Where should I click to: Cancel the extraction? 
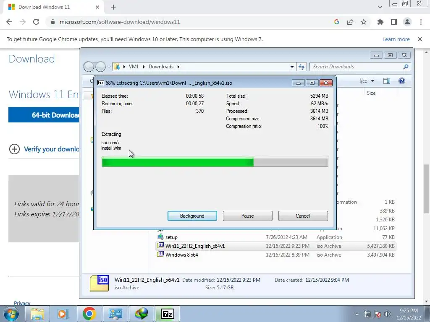[x=303, y=216]
